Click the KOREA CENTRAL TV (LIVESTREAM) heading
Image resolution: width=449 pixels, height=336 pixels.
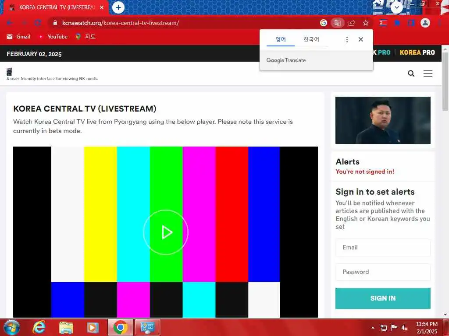(x=85, y=109)
